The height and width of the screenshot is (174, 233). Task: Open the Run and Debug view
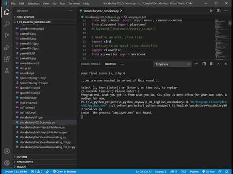pyautogui.click(x=7, y=47)
